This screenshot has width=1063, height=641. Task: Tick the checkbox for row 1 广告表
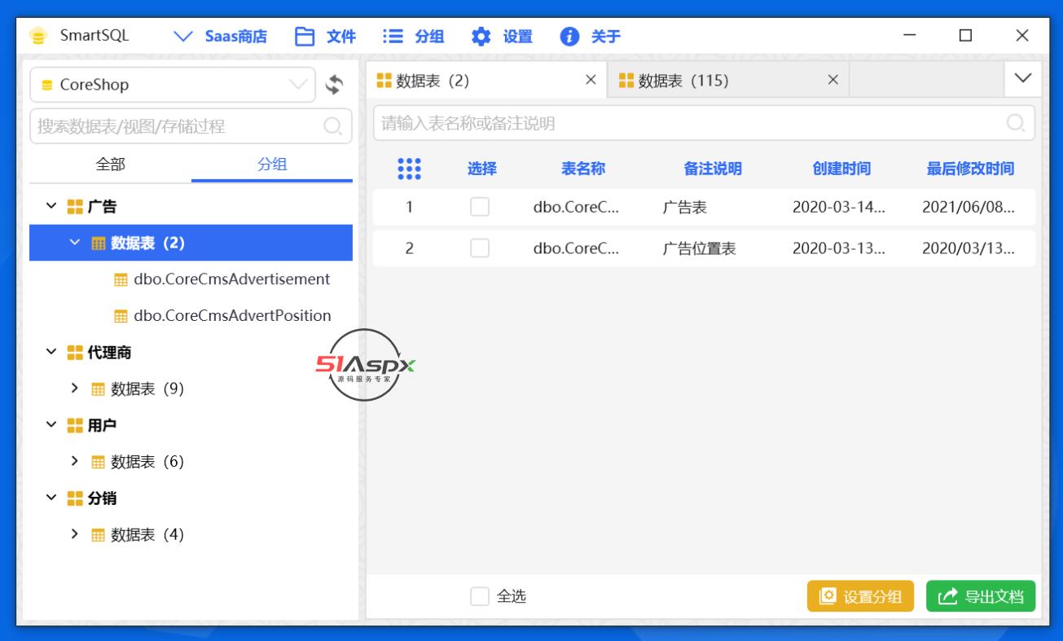(x=480, y=207)
